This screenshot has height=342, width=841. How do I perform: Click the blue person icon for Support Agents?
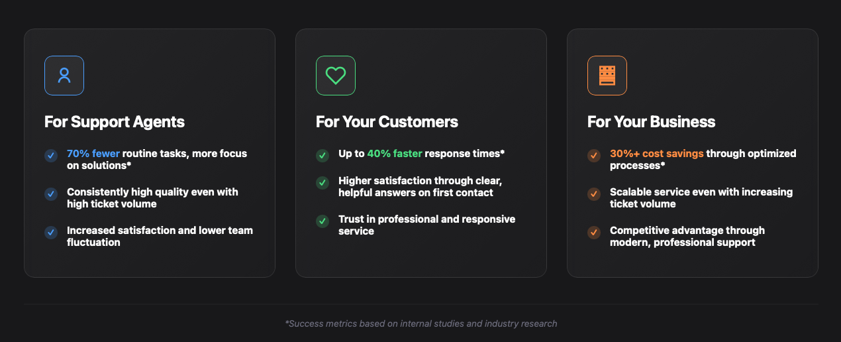[x=64, y=76]
